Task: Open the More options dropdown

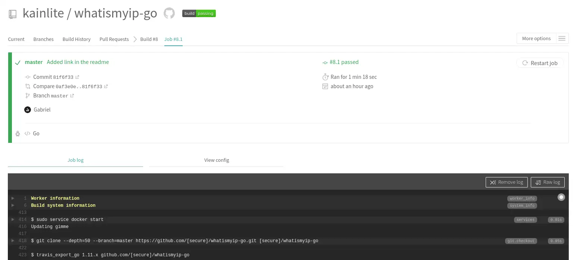Action: (536, 38)
